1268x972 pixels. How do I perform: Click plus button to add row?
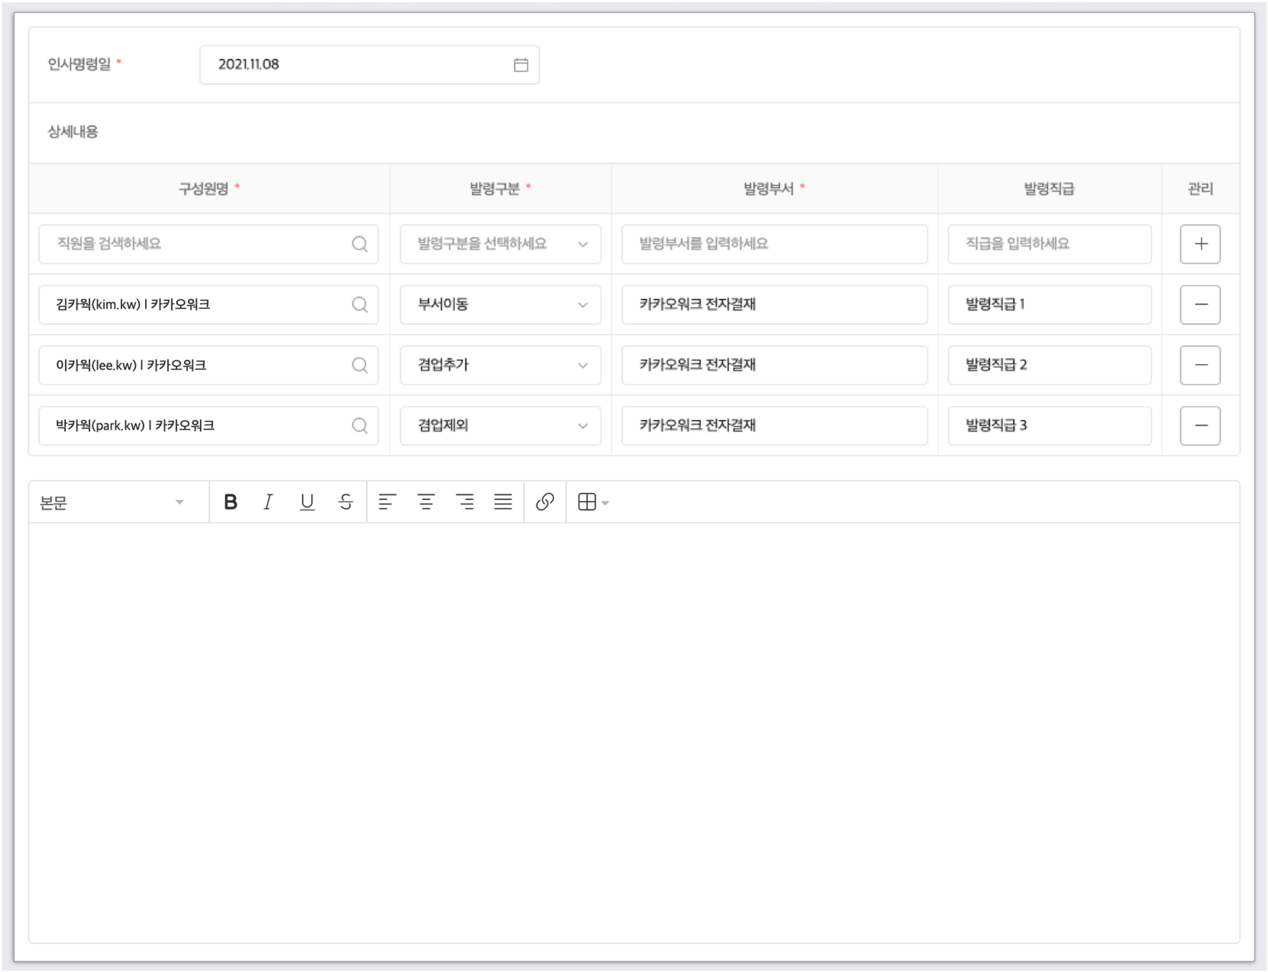1200,244
